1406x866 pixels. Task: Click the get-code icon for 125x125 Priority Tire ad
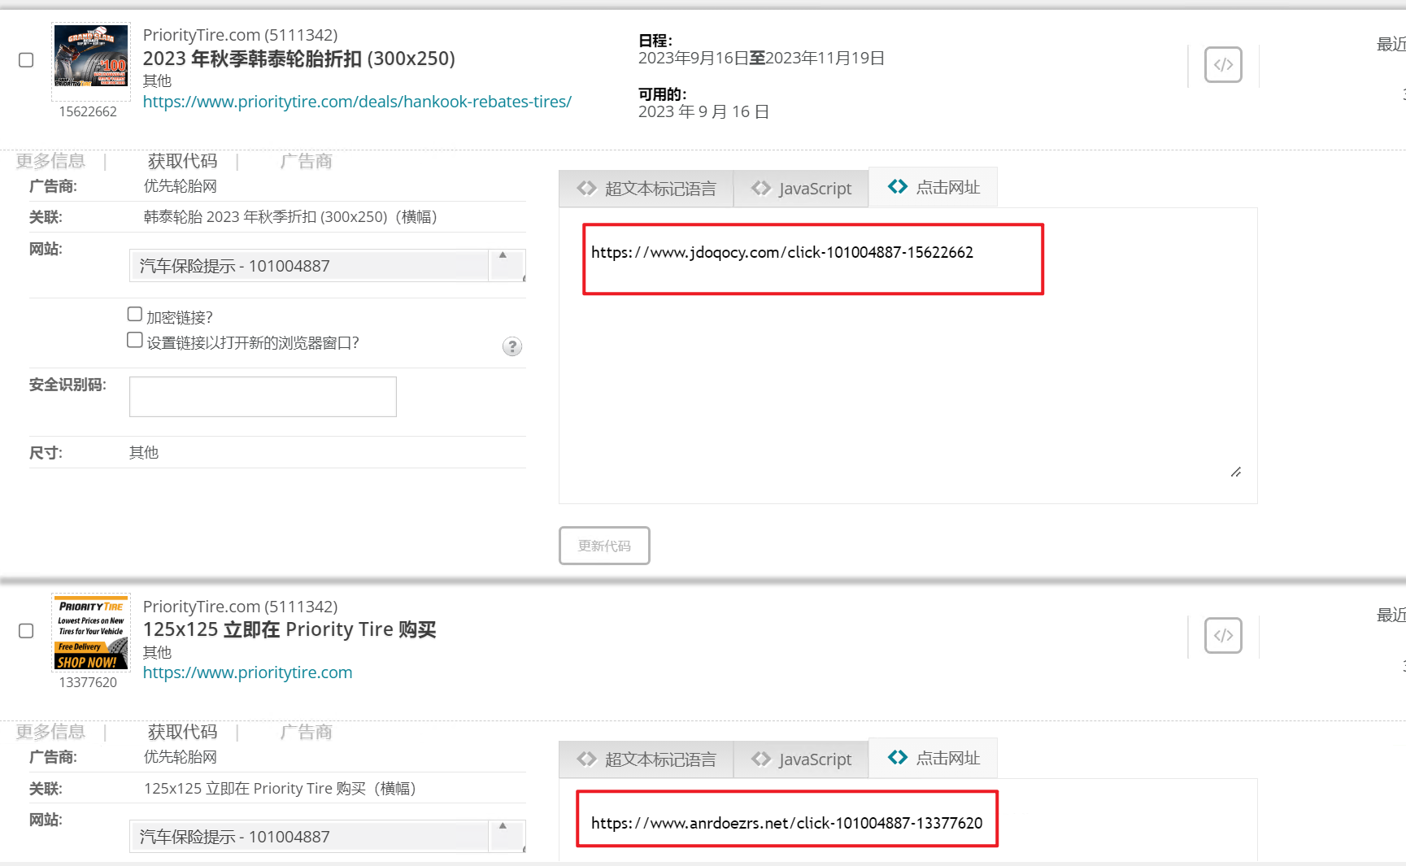click(x=1222, y=636)
